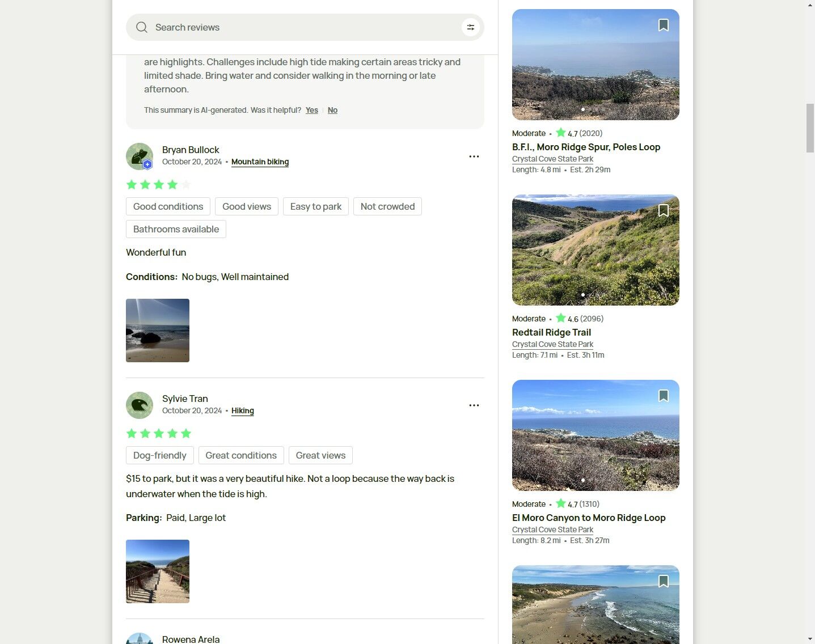
Task: Open more options for Sylvie Tran's review
Action: click(474, 405)
